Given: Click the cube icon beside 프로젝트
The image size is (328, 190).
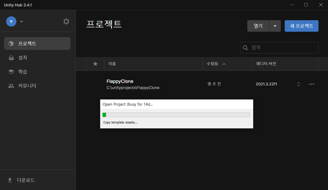Looking at the screenshot, I should coord(11,43).
